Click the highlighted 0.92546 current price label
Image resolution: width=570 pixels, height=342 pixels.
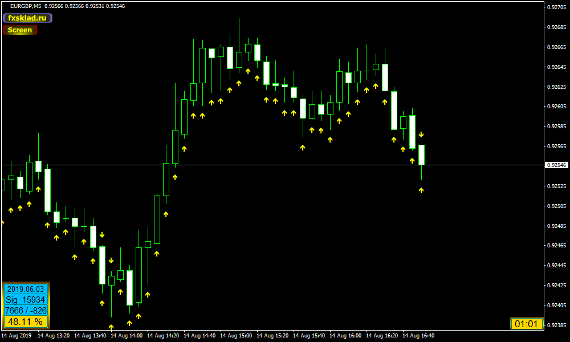click(x=556, y=165)
